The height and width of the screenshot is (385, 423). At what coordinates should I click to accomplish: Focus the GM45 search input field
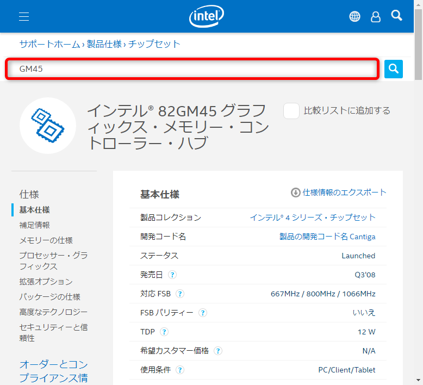click(192, 69)
